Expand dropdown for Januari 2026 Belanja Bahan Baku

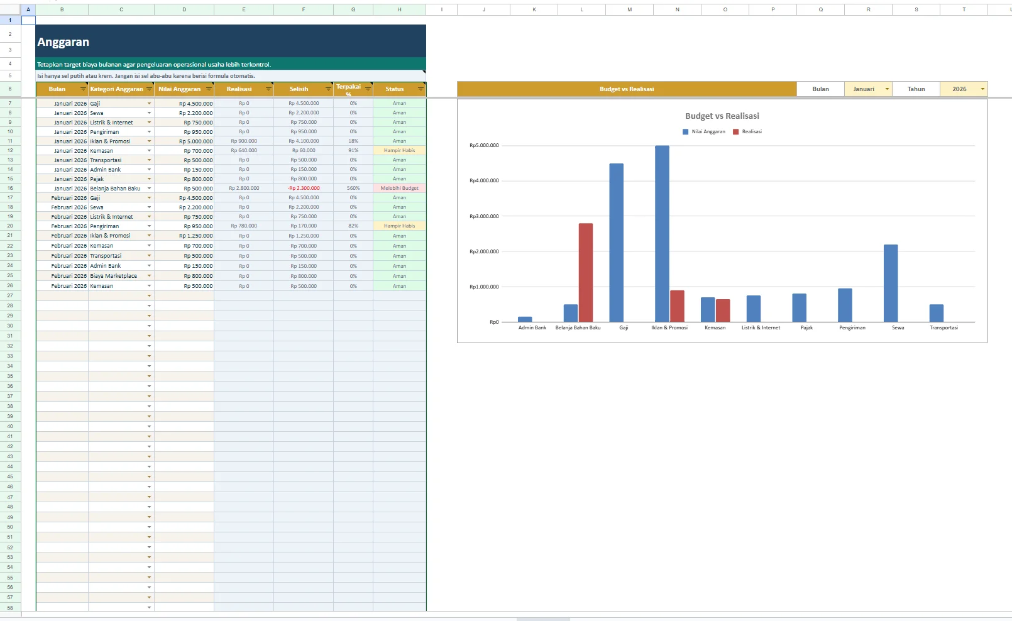[x=149, y=189]
